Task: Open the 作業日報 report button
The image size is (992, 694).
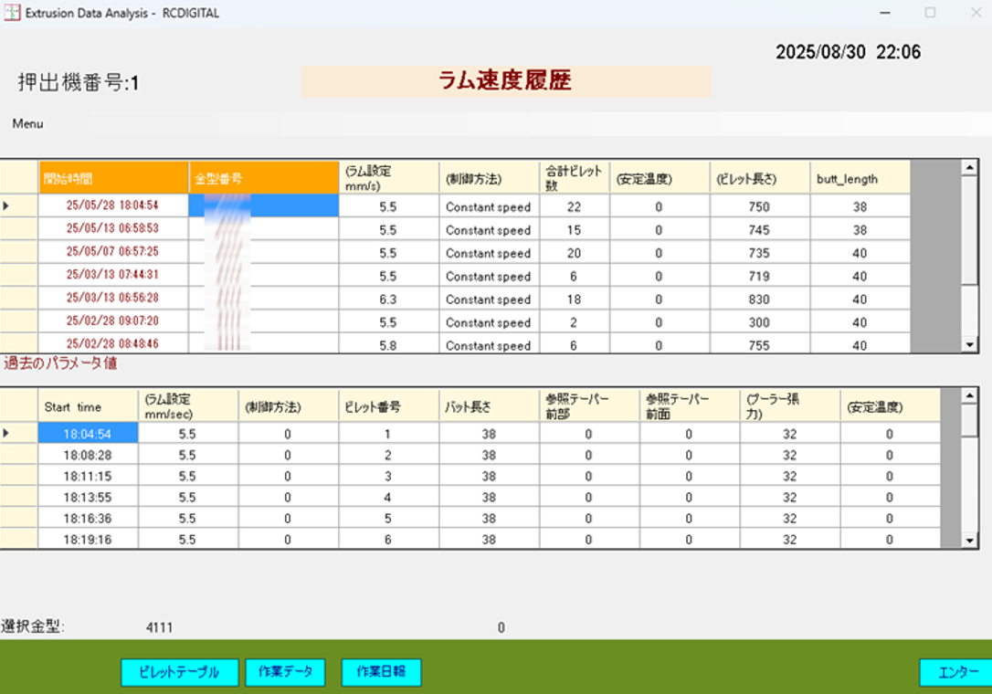Action: point(381,672)
